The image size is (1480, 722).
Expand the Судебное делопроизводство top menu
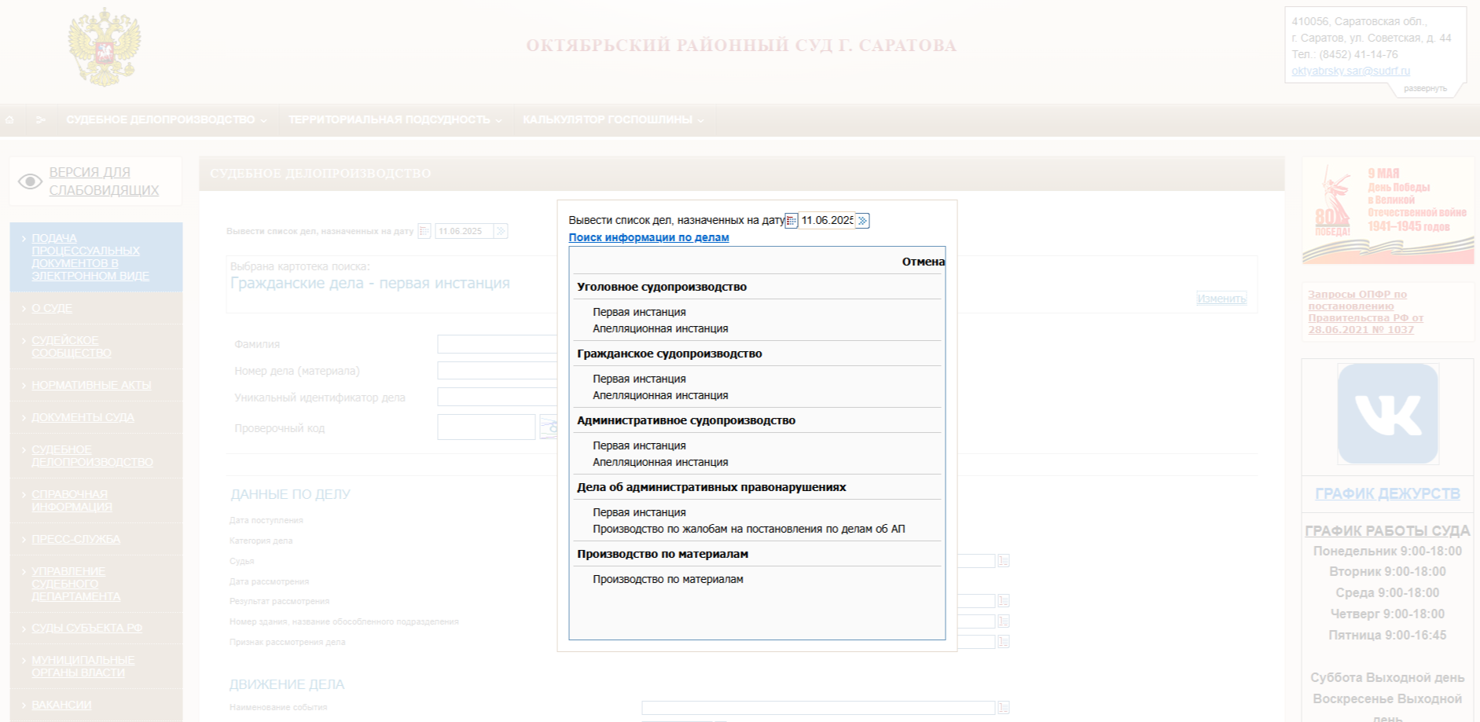(x=166, y=120)
